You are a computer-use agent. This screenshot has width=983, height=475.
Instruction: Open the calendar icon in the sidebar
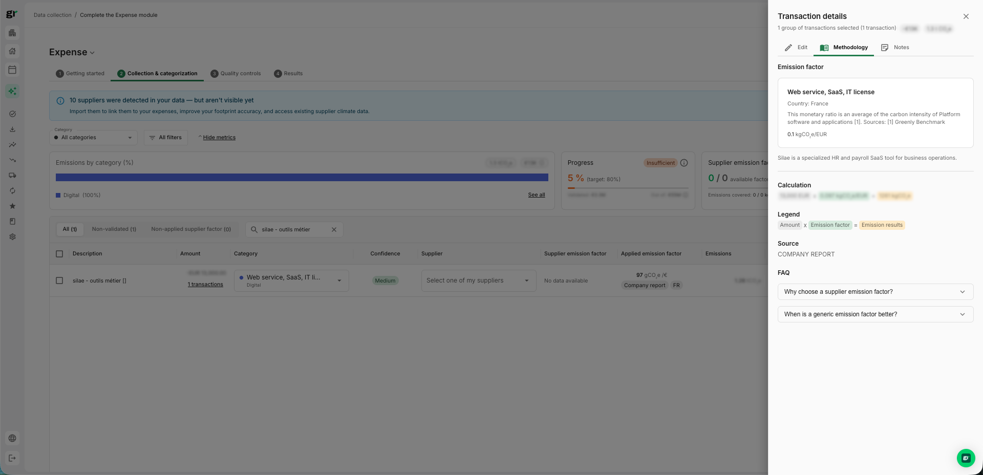[12, 70]
